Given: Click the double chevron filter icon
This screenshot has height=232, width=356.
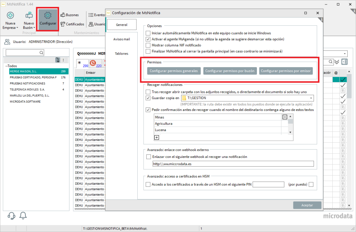Looking at the screenshot, I should (337, 62).
